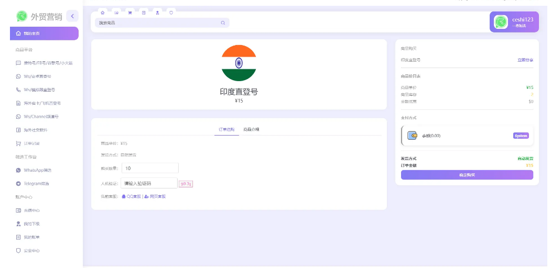Click the cart icon in the top toolbar
Screen dimensions: 551x268
click(130, 13)
